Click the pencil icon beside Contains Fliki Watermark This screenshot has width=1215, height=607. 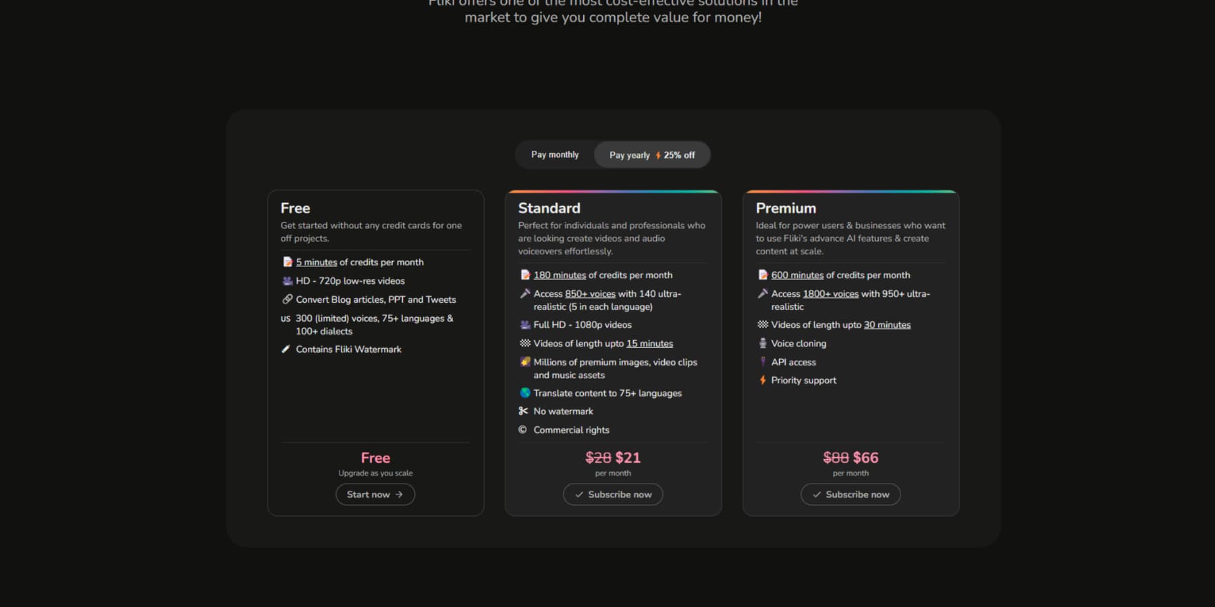pos(286,349)
